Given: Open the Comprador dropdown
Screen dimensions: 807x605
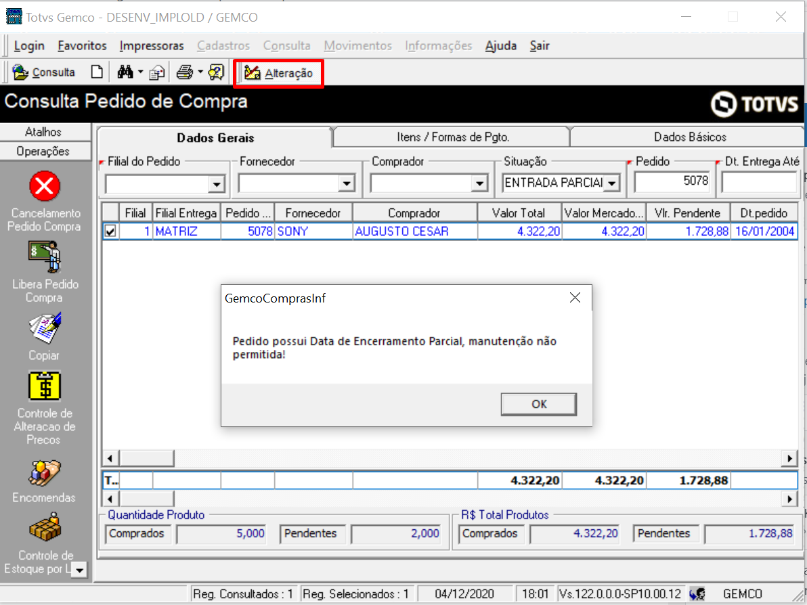Looking at the screenshot, I should (479, 183).
